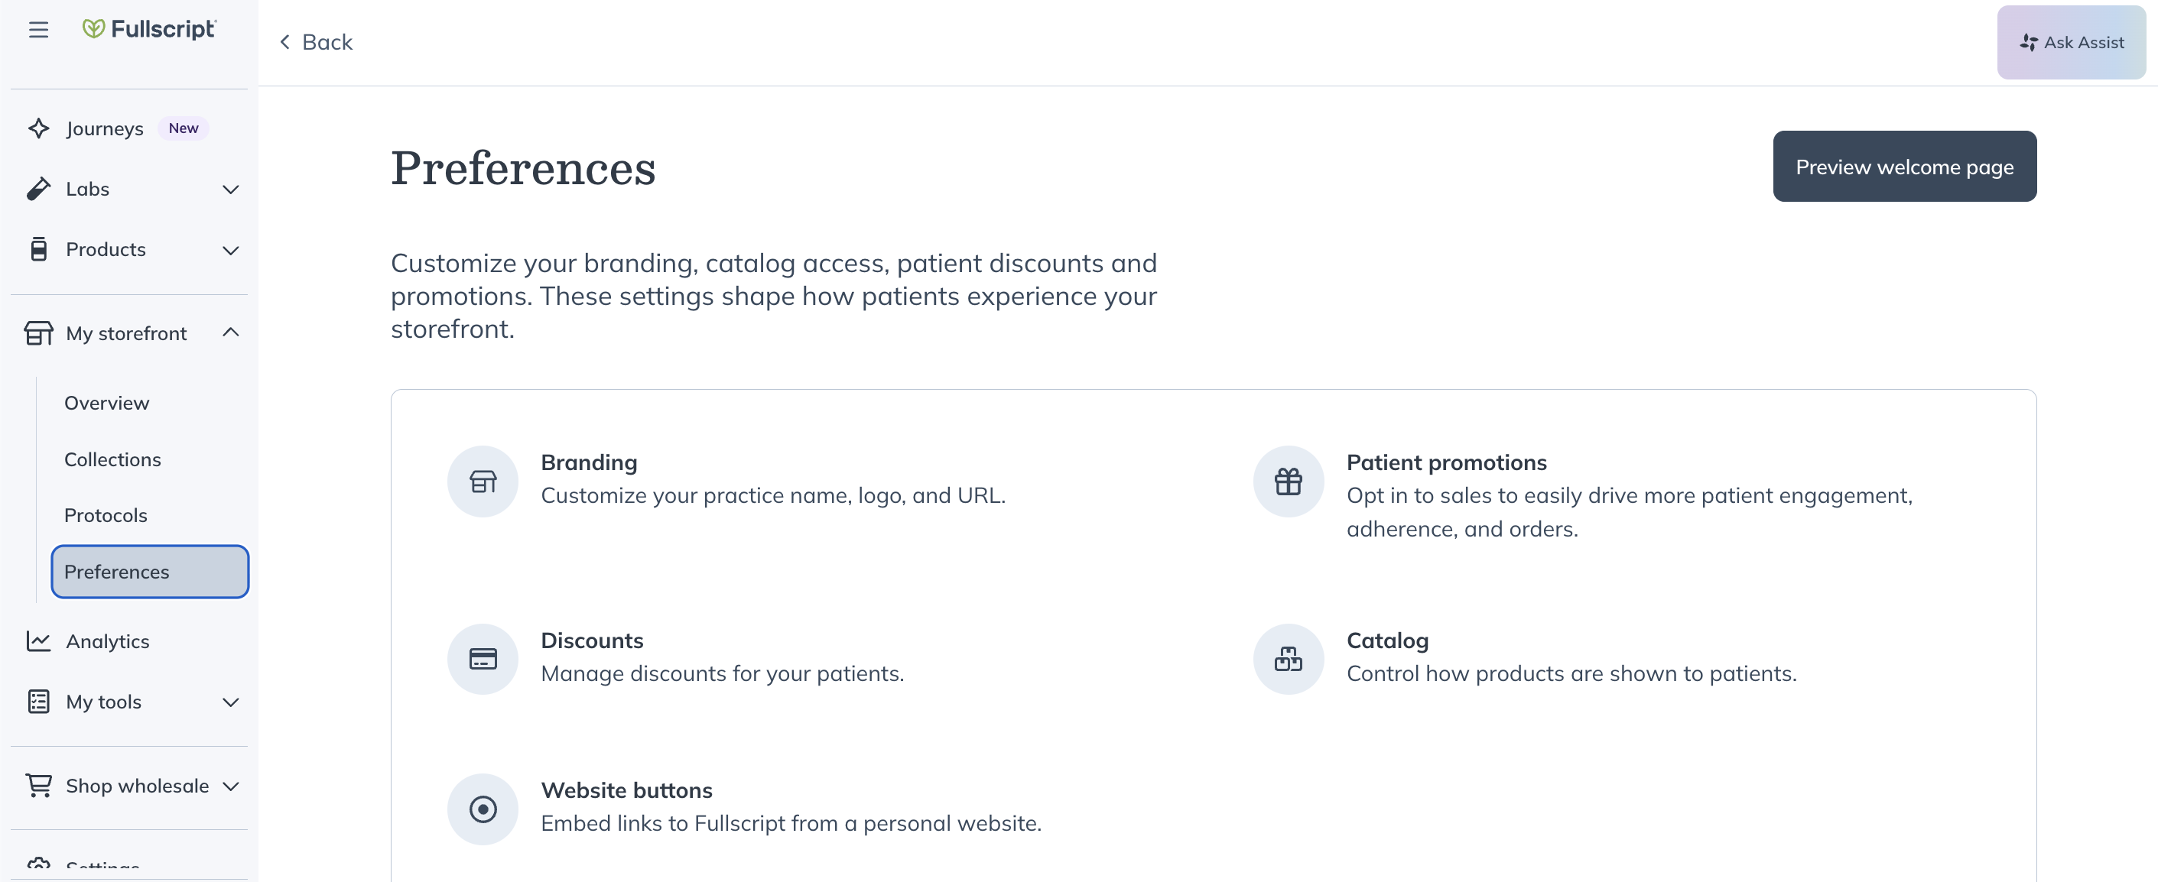This screenshot has width=2158, height=882.
Task: Open Patient promotions gift icon
Action: 1288,482
